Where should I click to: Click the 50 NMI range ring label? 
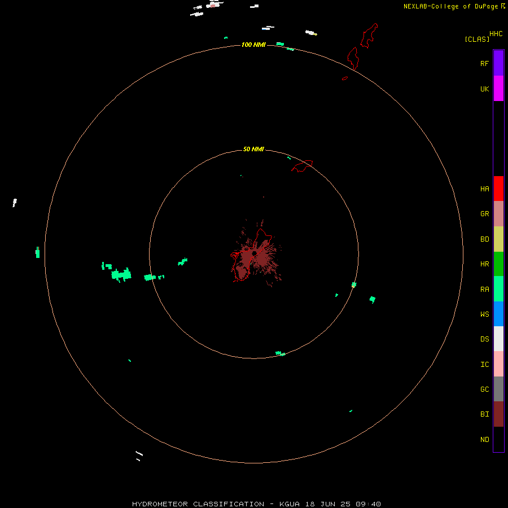(x=253, y=149)
